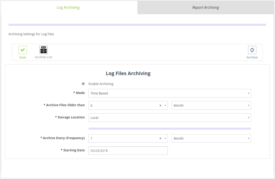The height and width of the screenshot is (179, 275).
Task: Select the Log Archiving tab
Action: 68,7
